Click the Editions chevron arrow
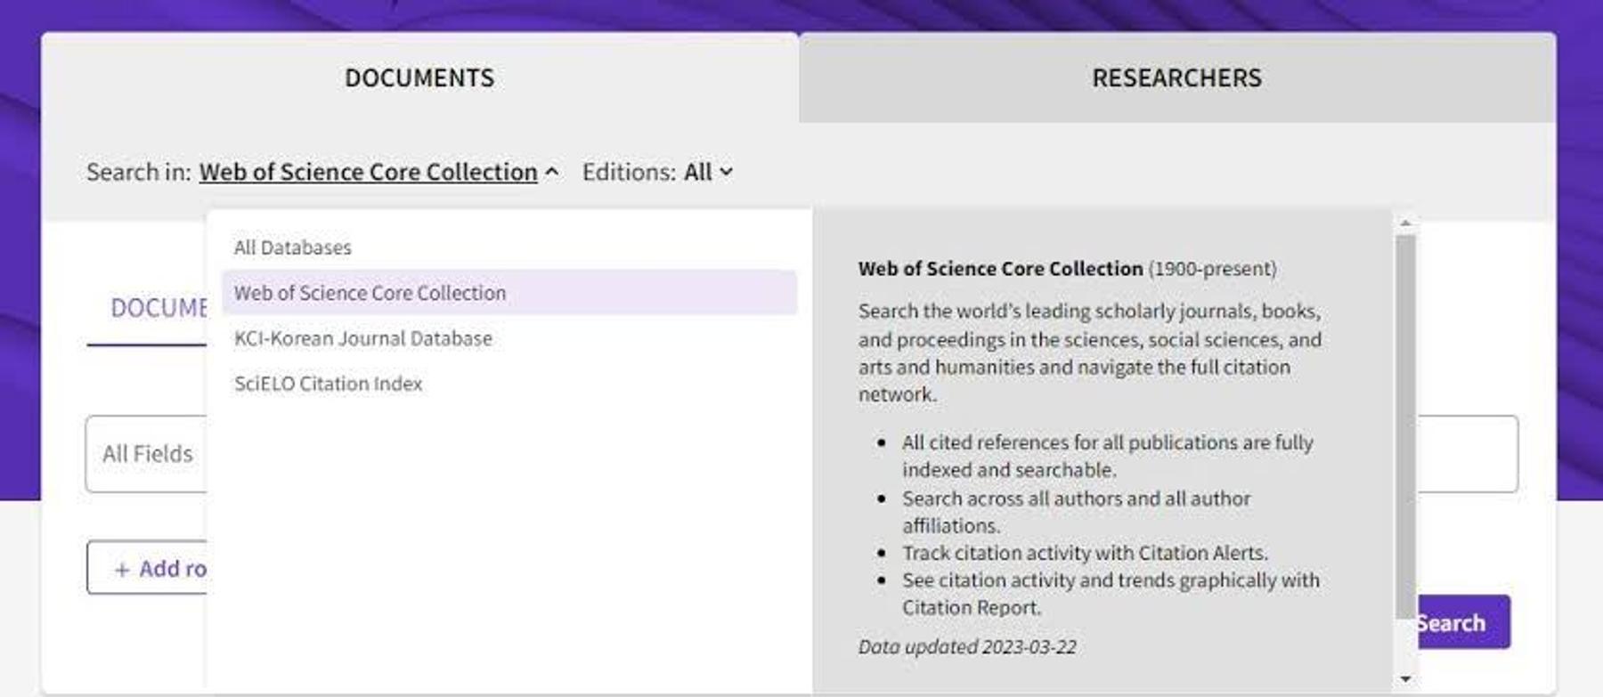 click(726, 172)
